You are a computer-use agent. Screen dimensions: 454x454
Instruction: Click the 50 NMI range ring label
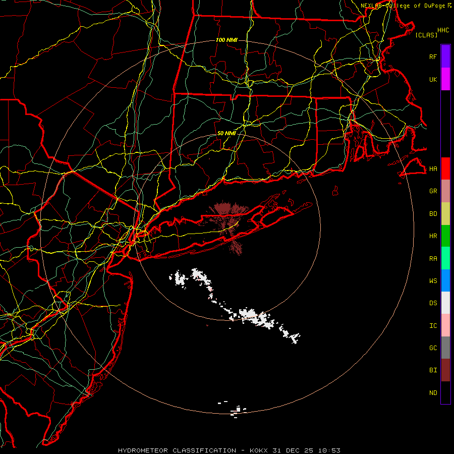click(x=226, y=133)
